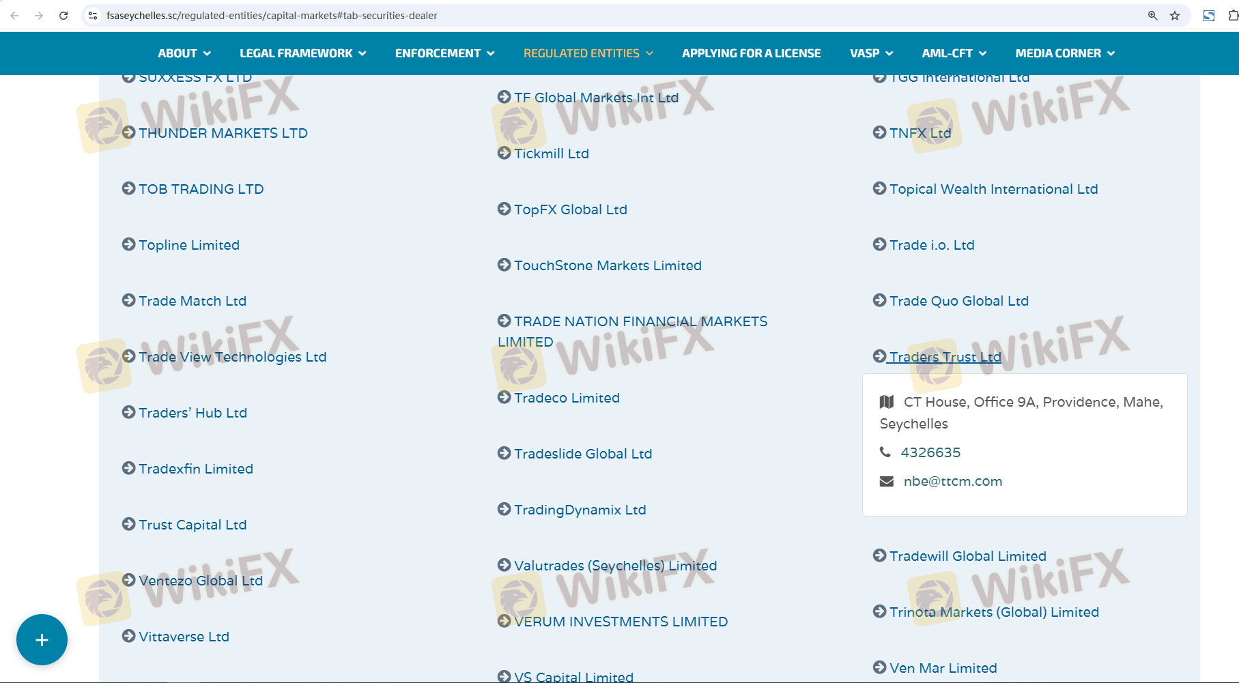Bookmark this page with the star icon
This screenshot has height=683, width=1239.
[x=1175, y=16]
